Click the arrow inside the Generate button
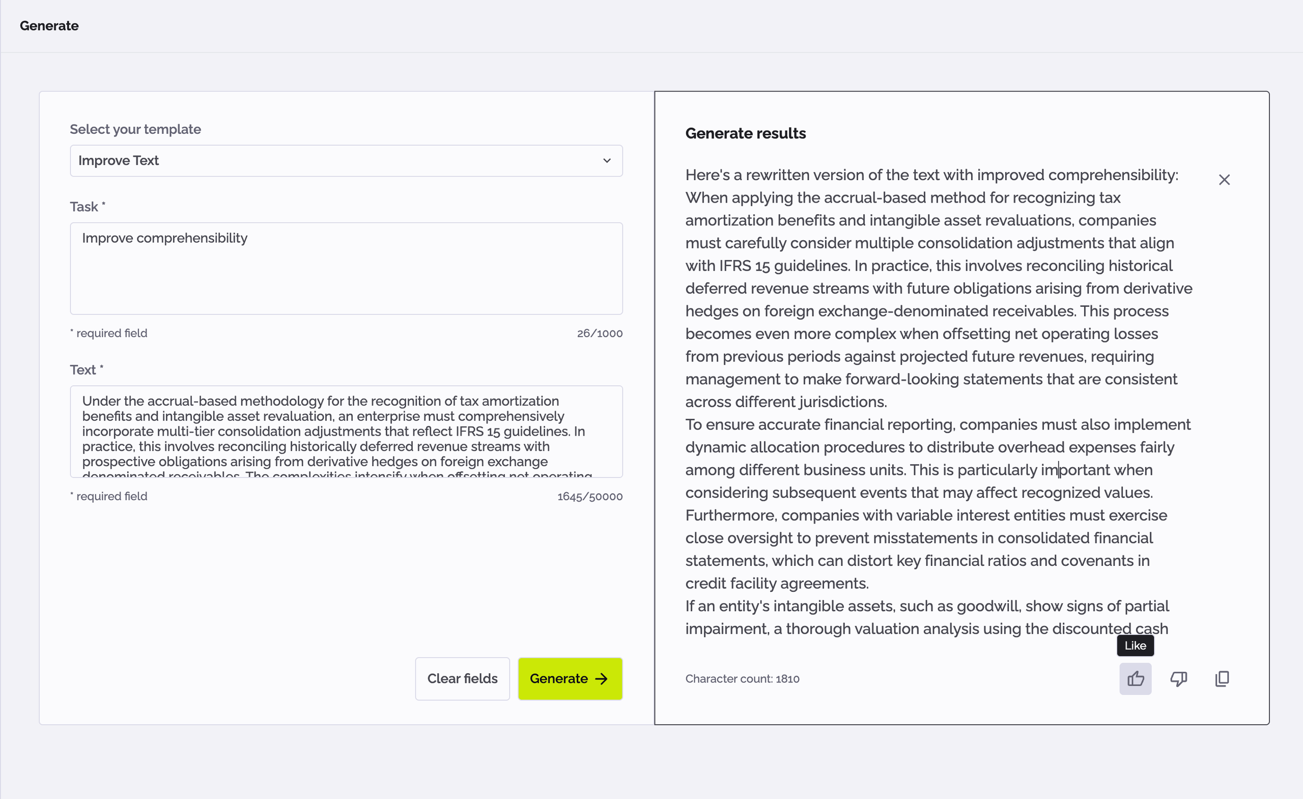This screenshot has width=1303, height=799. [x=602, y=679]
